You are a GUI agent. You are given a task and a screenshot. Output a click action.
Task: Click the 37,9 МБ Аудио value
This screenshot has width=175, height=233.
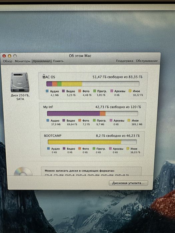pos(56,124)
